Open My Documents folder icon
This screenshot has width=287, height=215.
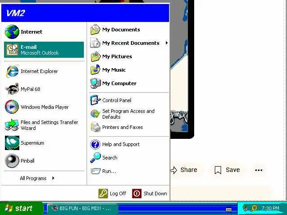(x=96, y=30)
